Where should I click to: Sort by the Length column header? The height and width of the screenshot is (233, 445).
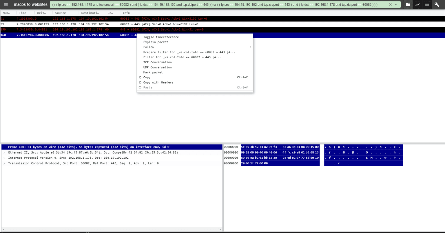[x=110, y=13]
